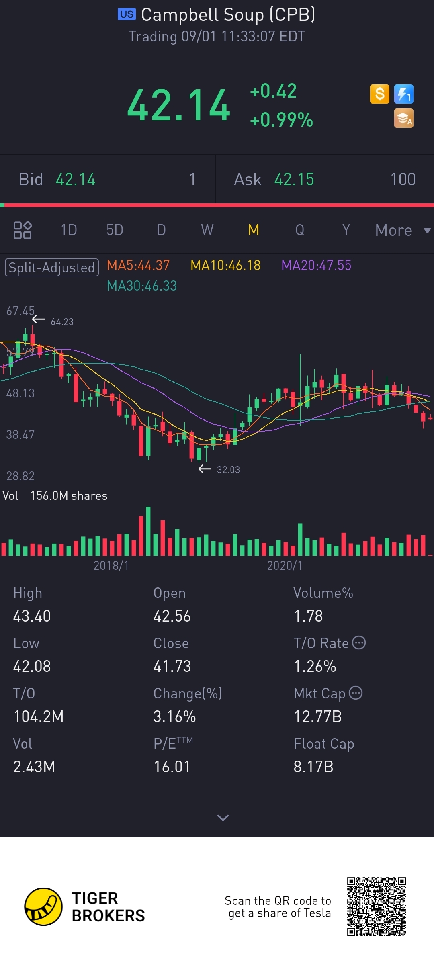The height and width of the screenshot is (976, 434).
Task: Tap the Bid price 42.14
Action: coord(76,180)
